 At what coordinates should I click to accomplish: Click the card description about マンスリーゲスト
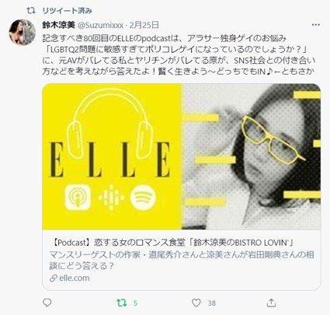point(182,261)
